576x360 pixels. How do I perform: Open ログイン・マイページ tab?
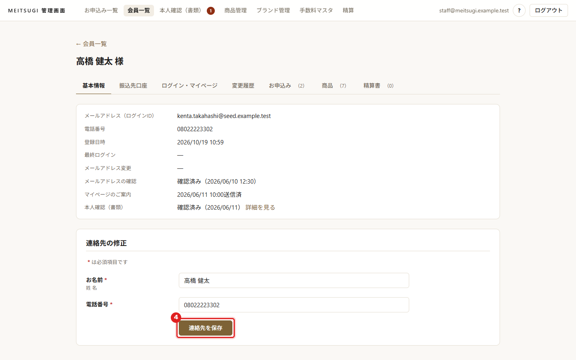(190, 86)
